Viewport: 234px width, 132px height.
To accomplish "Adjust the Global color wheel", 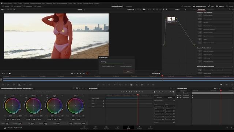I will click(x=75, y=106).
